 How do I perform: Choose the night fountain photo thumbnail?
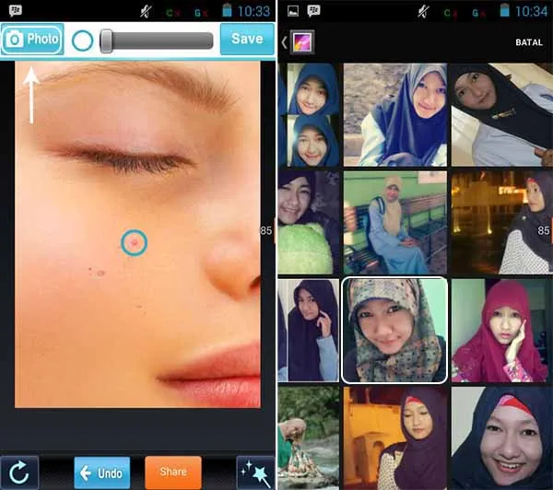(502, 223)
